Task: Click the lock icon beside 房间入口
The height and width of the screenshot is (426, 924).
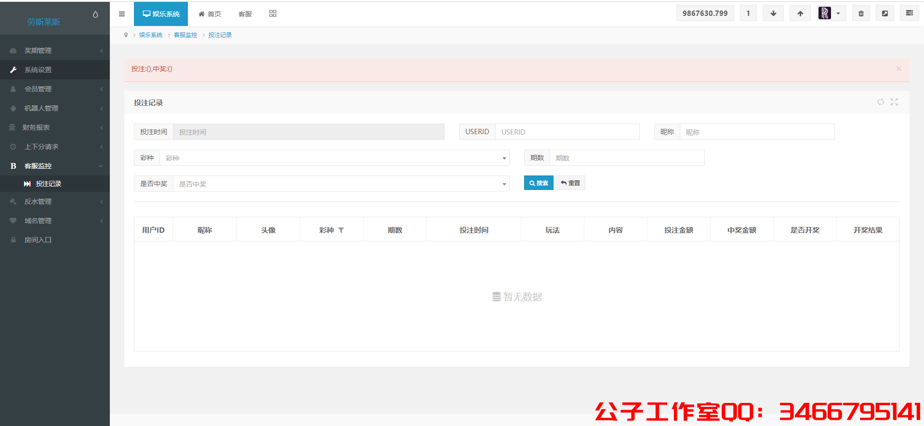Action: point(13,240)
